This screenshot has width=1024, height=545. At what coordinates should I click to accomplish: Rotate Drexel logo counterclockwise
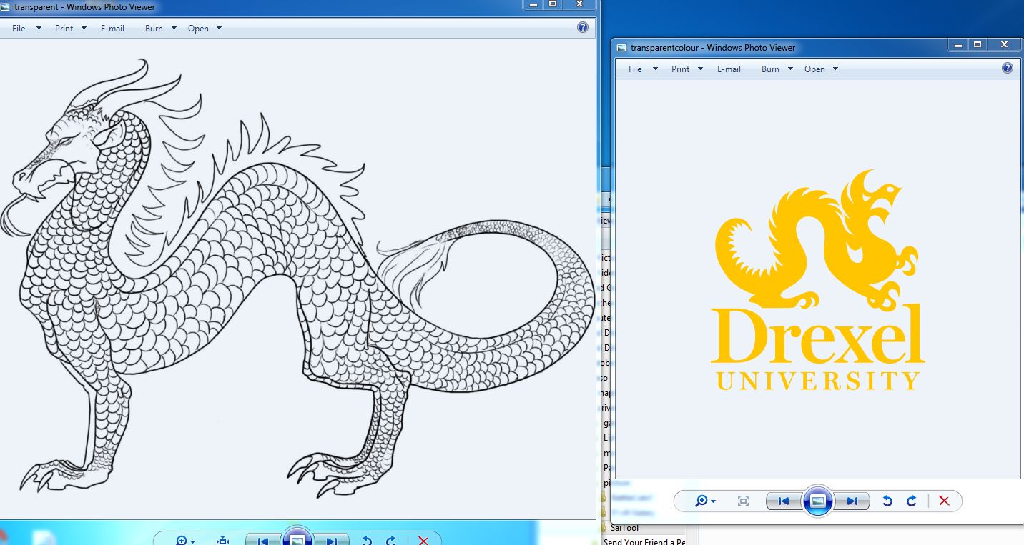tap(887, 501)
